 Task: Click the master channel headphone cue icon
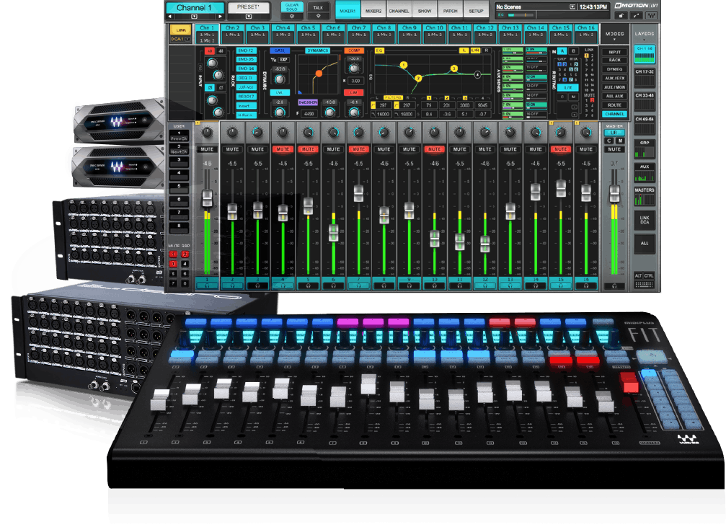click(614, 286)
